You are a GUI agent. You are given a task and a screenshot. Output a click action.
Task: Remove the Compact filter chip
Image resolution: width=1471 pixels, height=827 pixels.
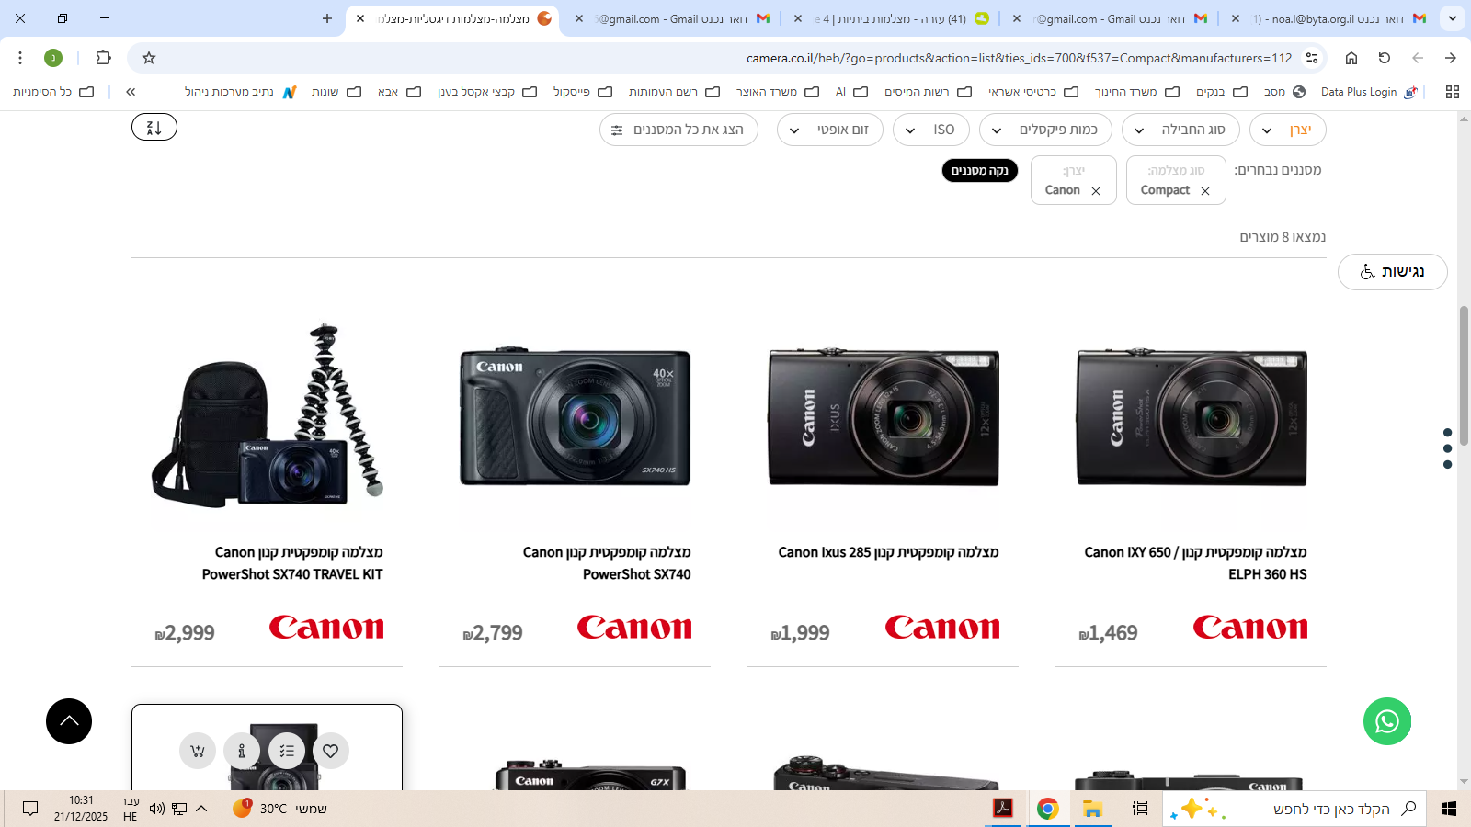tap(1205, 191)
